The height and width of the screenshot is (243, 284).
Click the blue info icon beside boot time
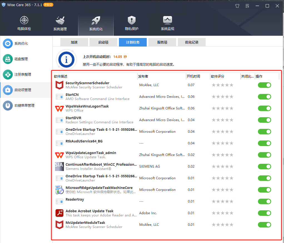[x=66, y=60]
